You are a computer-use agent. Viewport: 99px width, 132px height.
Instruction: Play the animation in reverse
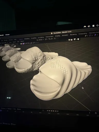pyautogui.click(x=52, y=111)
